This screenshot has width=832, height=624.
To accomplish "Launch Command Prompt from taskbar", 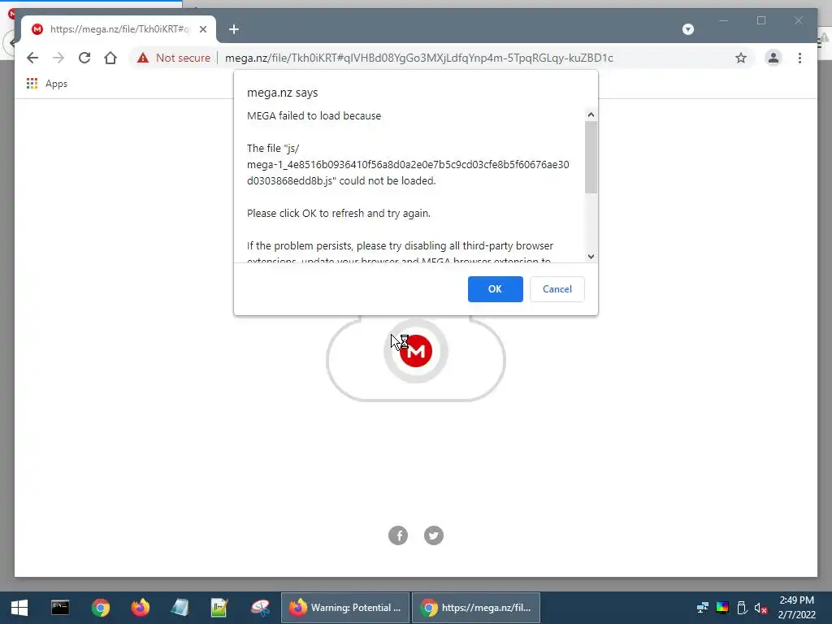I will pos(60,608).
